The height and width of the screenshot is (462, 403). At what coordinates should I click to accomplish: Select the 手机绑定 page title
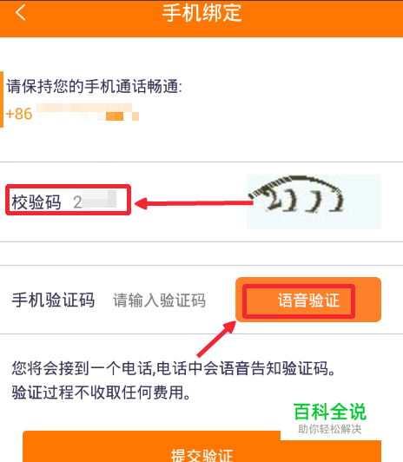(201, 13)
